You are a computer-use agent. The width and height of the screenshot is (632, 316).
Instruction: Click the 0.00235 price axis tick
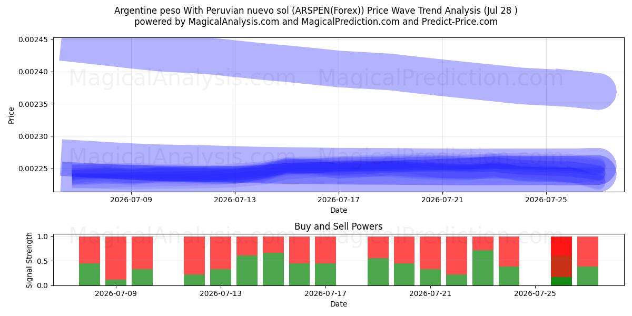click(34, 104)
